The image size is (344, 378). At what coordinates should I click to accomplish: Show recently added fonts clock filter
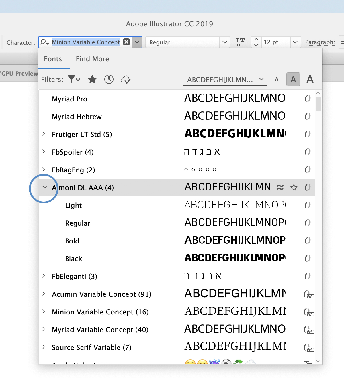pyautogui.click(x=109, y=79)
